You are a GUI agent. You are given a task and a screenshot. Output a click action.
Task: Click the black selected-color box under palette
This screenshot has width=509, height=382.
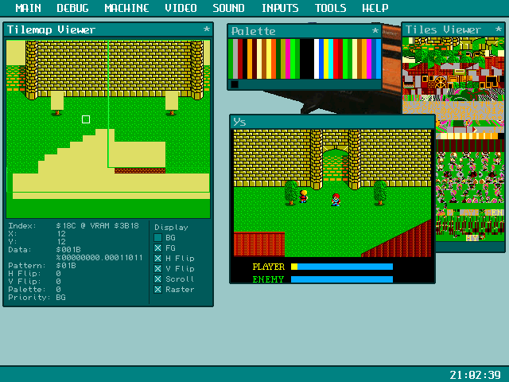[235, 84]
